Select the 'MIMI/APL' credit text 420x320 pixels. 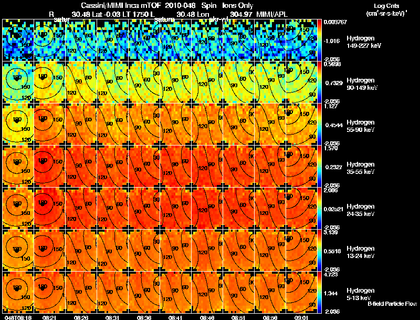tap(272, 15)
